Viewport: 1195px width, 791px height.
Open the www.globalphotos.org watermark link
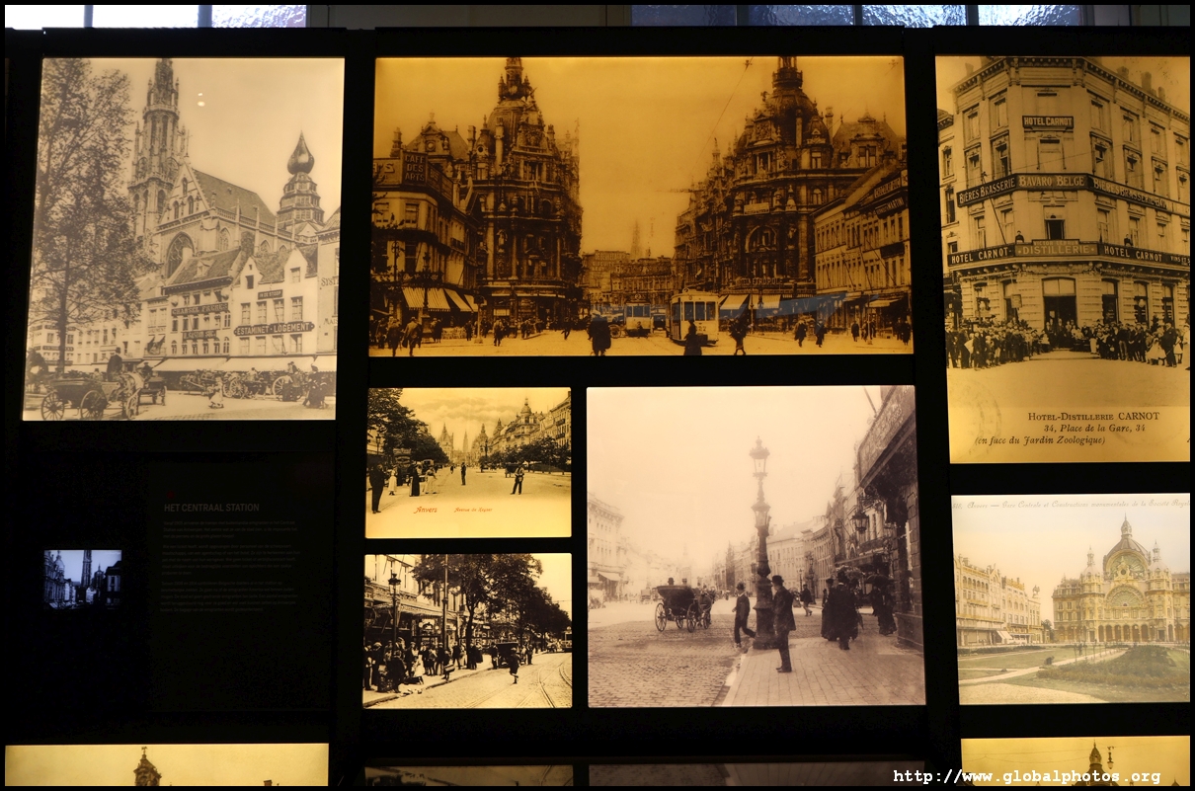click(x=1026, y=776)
